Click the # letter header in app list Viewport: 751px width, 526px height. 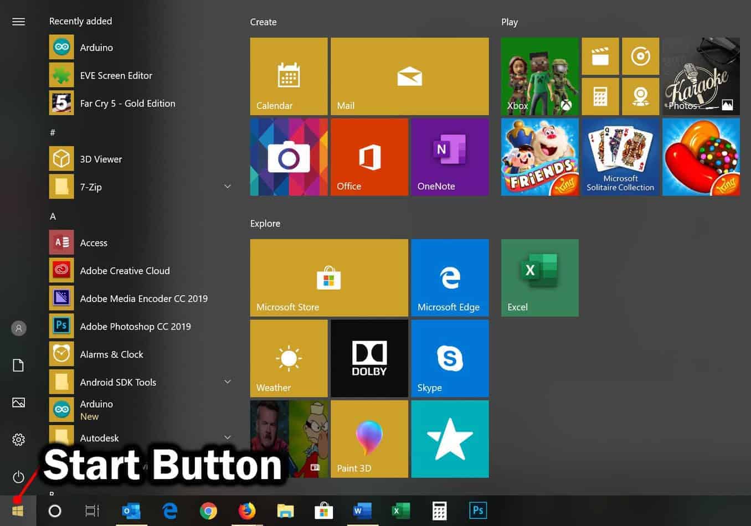click(x=53, y=132)
